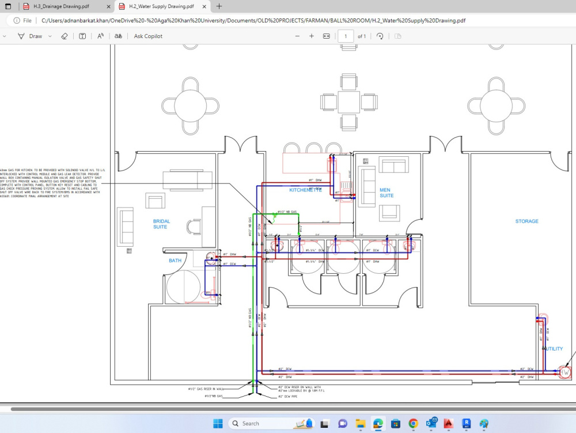Image resolution: width=576 pixels, height=433 pixels.
Task: Select the Eraser tool in the PDF toolbar
Action: pyautogui.click(x=65, y=36)
